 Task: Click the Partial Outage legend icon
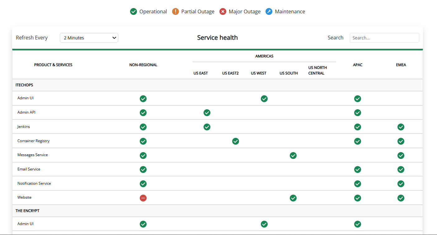tap(176, 11)
